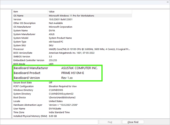Click the 'United States' value
Viewport: 170px width, 125px height.
click(56, 101)
